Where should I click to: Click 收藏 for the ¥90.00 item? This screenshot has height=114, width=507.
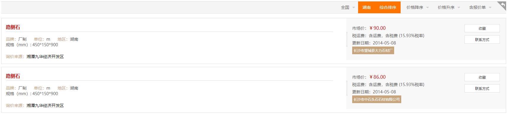[482, 28]
